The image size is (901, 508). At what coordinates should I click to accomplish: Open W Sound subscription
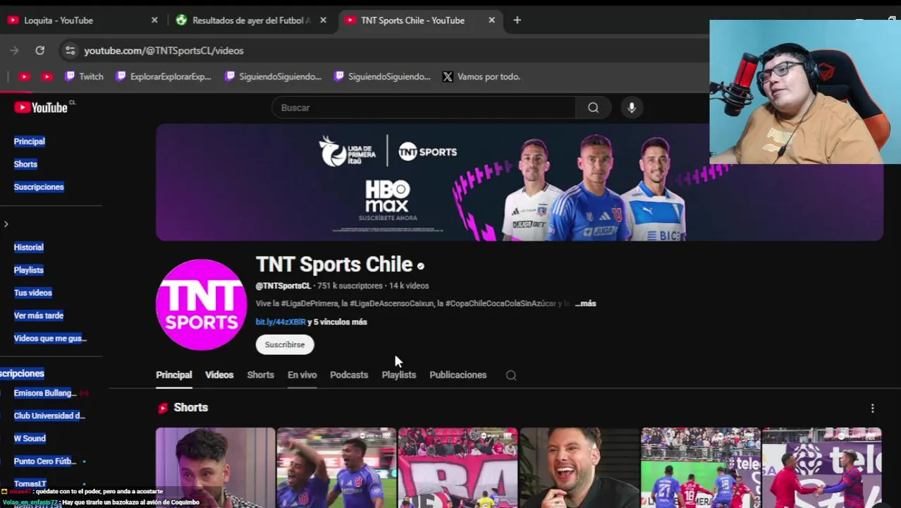click(30, 438)
